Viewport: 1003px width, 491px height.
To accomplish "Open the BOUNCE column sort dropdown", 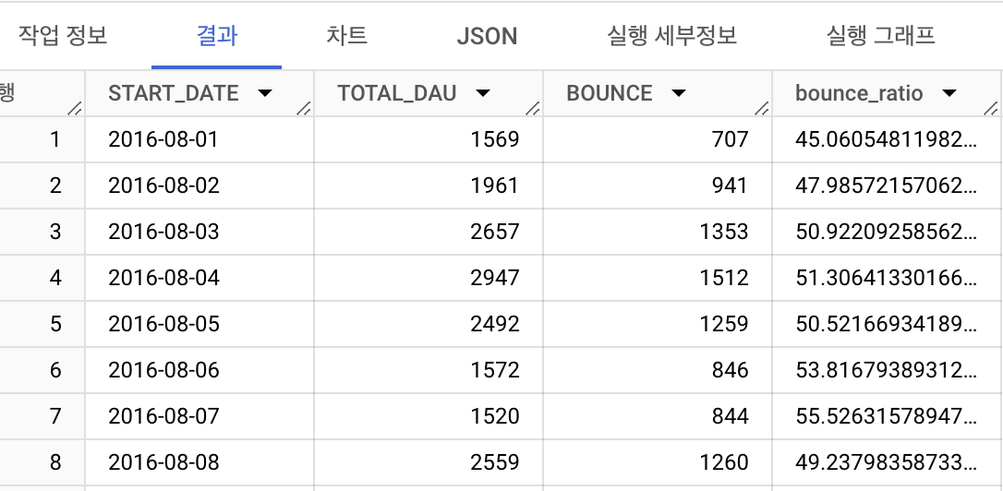I will (679, 93).
